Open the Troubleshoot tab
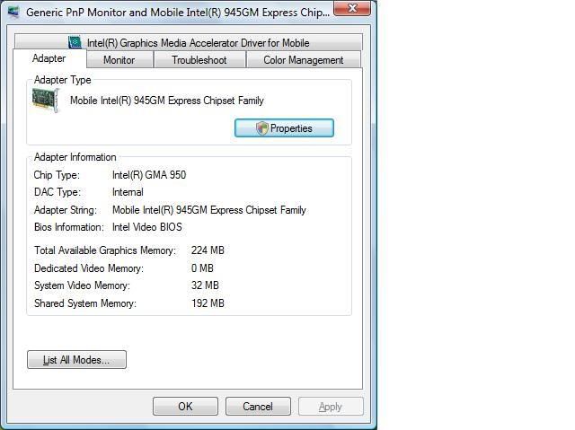575x430 pixels. pos(199,60)
